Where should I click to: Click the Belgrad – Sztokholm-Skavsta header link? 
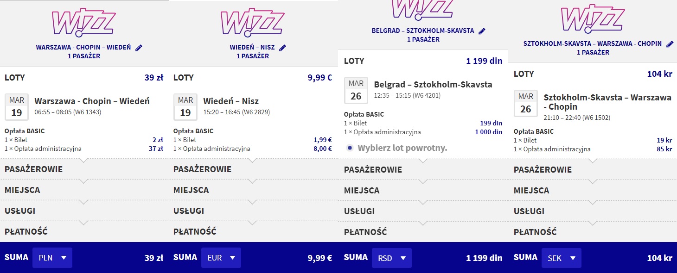click(423, 31)
